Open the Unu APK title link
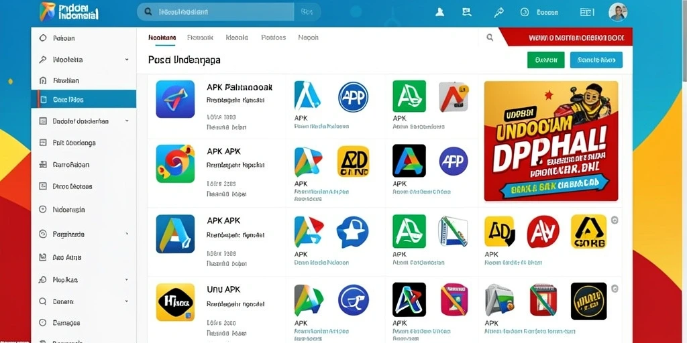 (223, 289)
